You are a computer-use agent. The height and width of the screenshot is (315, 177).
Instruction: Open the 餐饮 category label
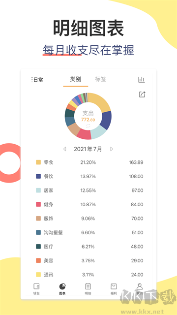click(49, 176)
